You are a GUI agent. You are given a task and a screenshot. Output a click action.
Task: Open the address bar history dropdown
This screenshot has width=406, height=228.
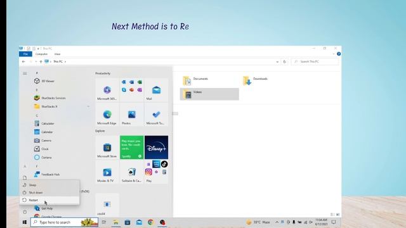click(277, 62)
